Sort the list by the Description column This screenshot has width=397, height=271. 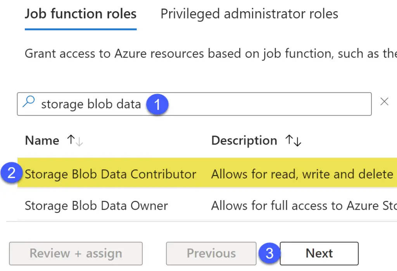tap(244, 141)
